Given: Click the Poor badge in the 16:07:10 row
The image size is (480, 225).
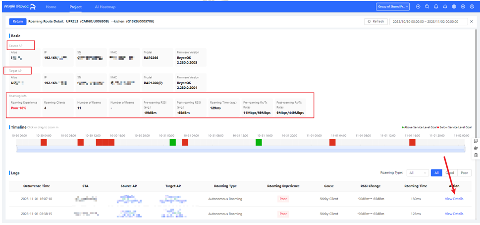Looking at the screenshot, I should click(x=283, y=199).
